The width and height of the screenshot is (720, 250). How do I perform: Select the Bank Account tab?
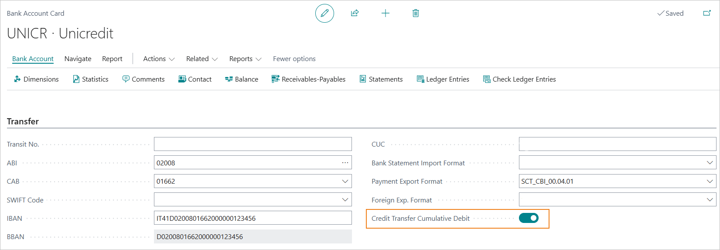(x=33, y=59)
